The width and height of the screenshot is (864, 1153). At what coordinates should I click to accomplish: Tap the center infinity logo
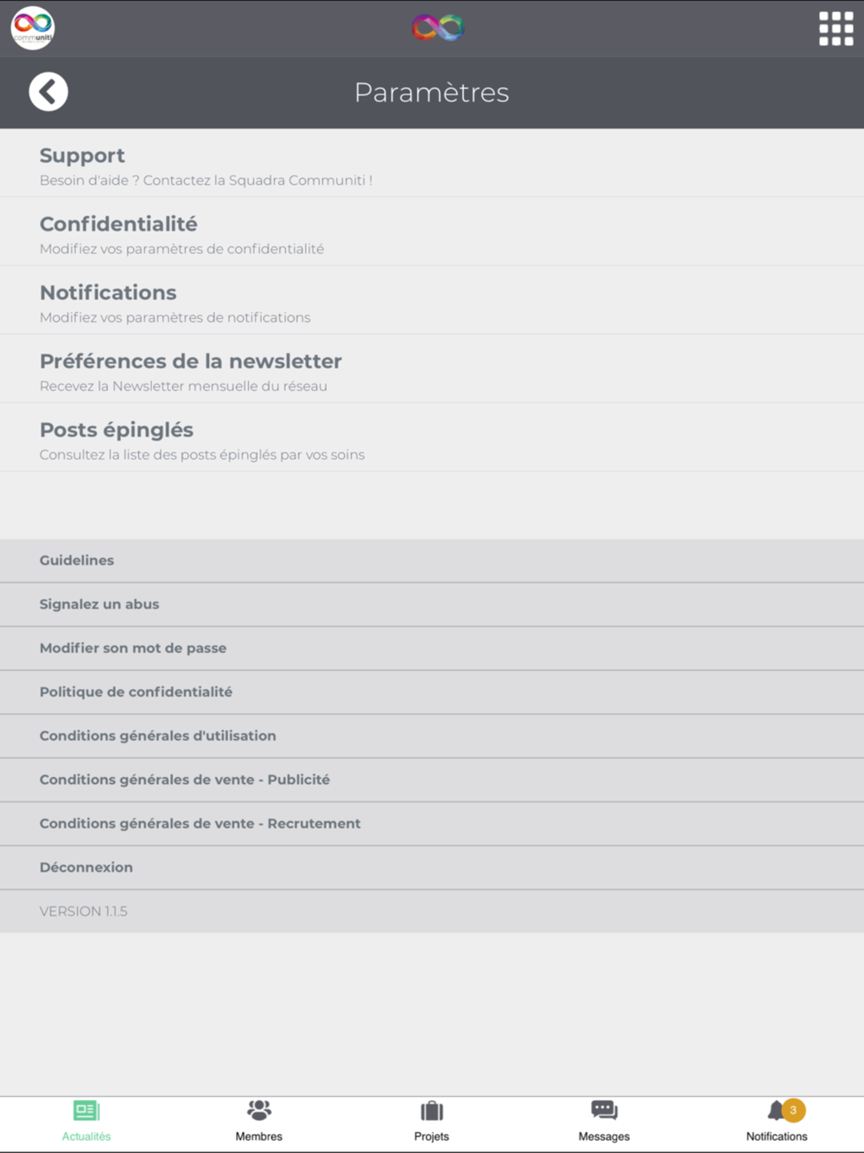(438, 28)
